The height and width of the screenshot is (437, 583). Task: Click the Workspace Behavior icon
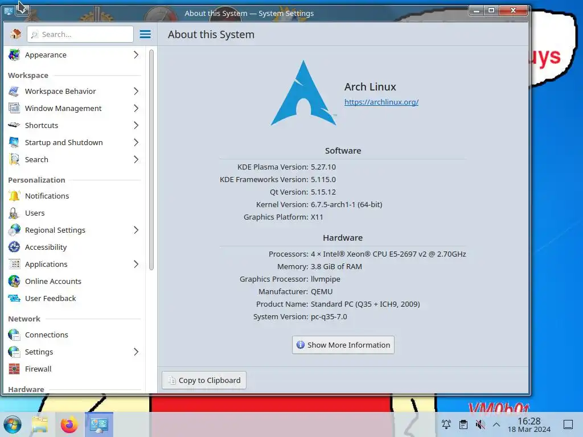(x=14, y=91)
